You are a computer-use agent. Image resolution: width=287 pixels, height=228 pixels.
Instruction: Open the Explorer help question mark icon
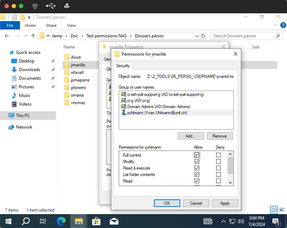pyautogui.click(x=283, y=25)
